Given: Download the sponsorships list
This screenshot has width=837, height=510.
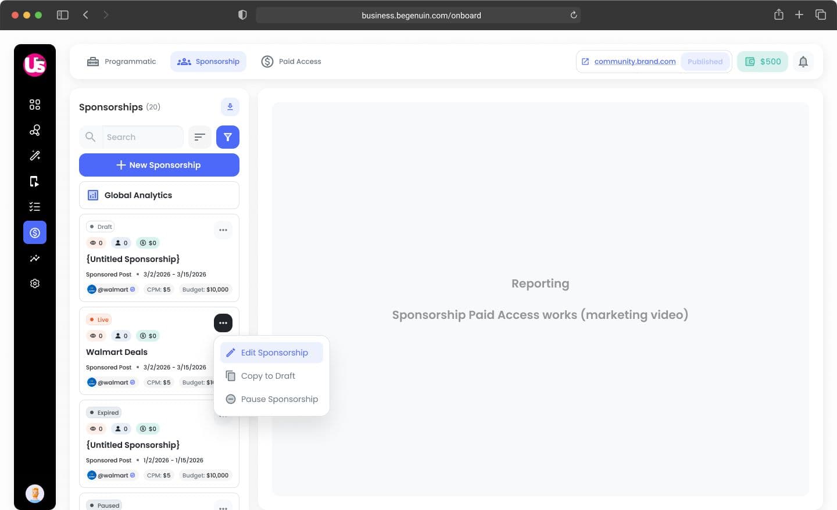Looking at the screenshot, I should coord(230,107).
